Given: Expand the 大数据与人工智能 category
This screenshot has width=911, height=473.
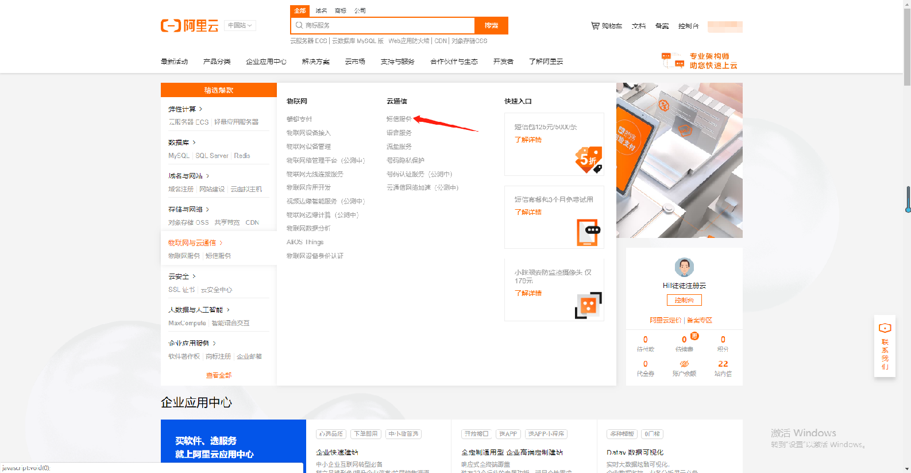Looking at the screenshot, I should coord(199,310).
